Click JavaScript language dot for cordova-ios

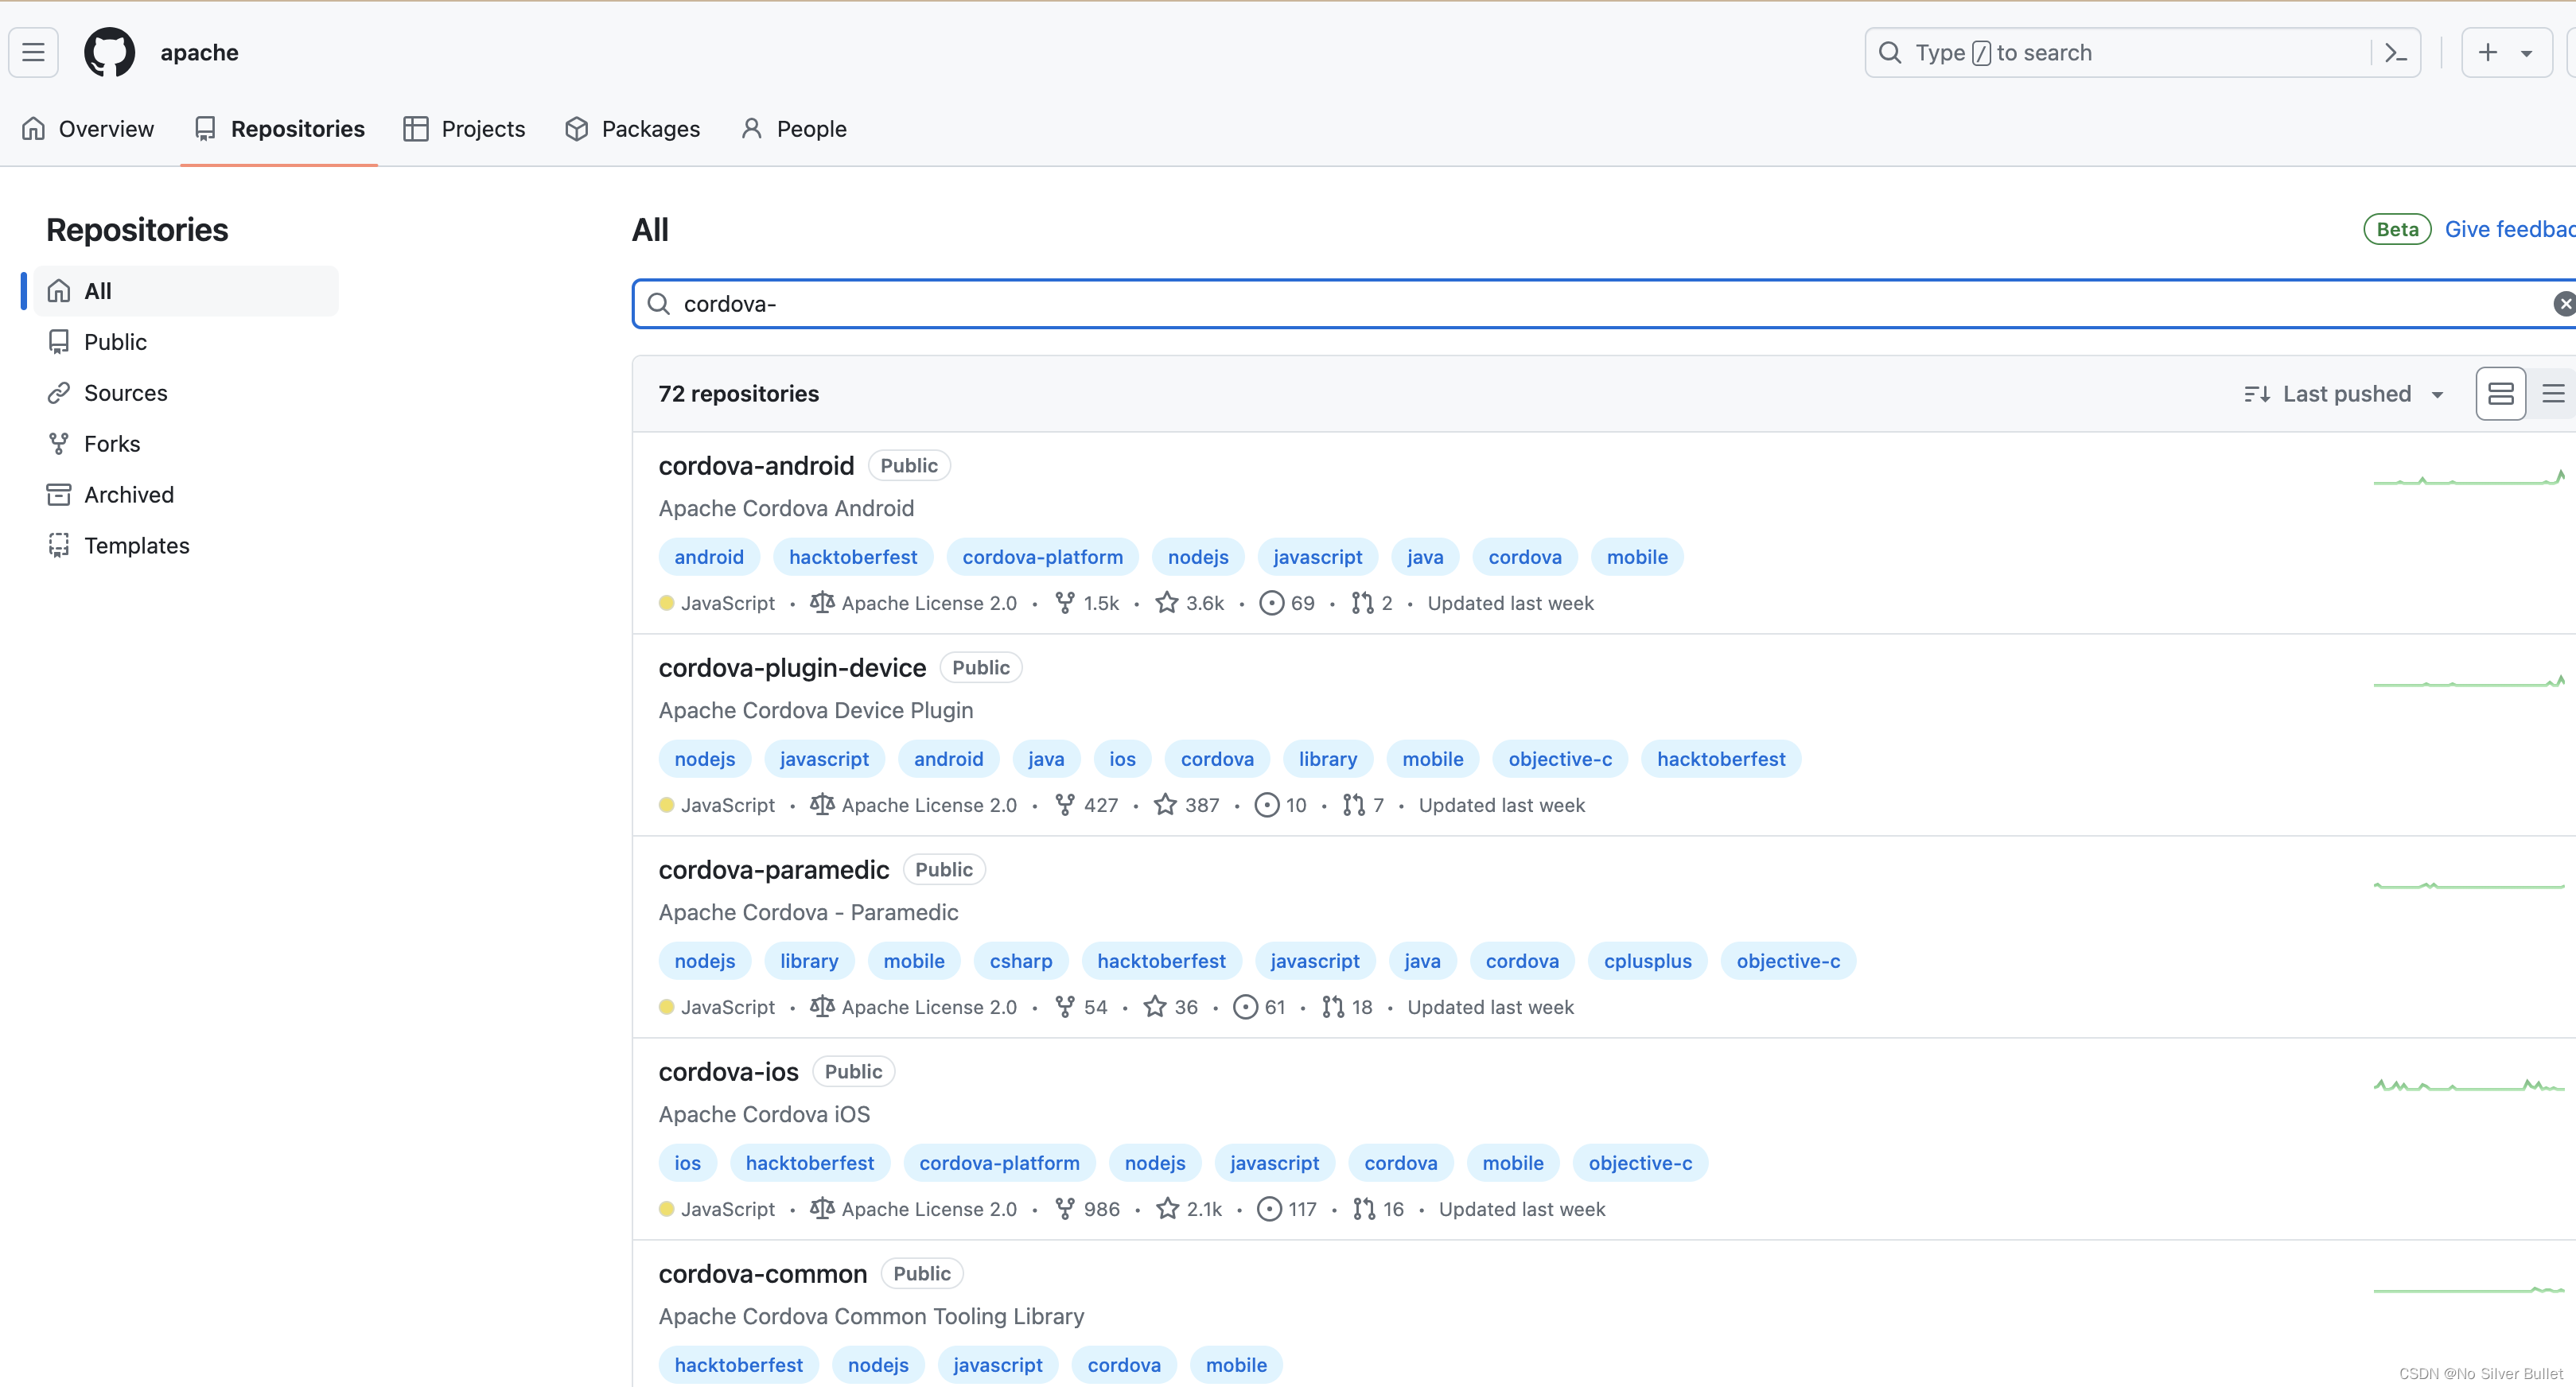tap(667, 1209)
